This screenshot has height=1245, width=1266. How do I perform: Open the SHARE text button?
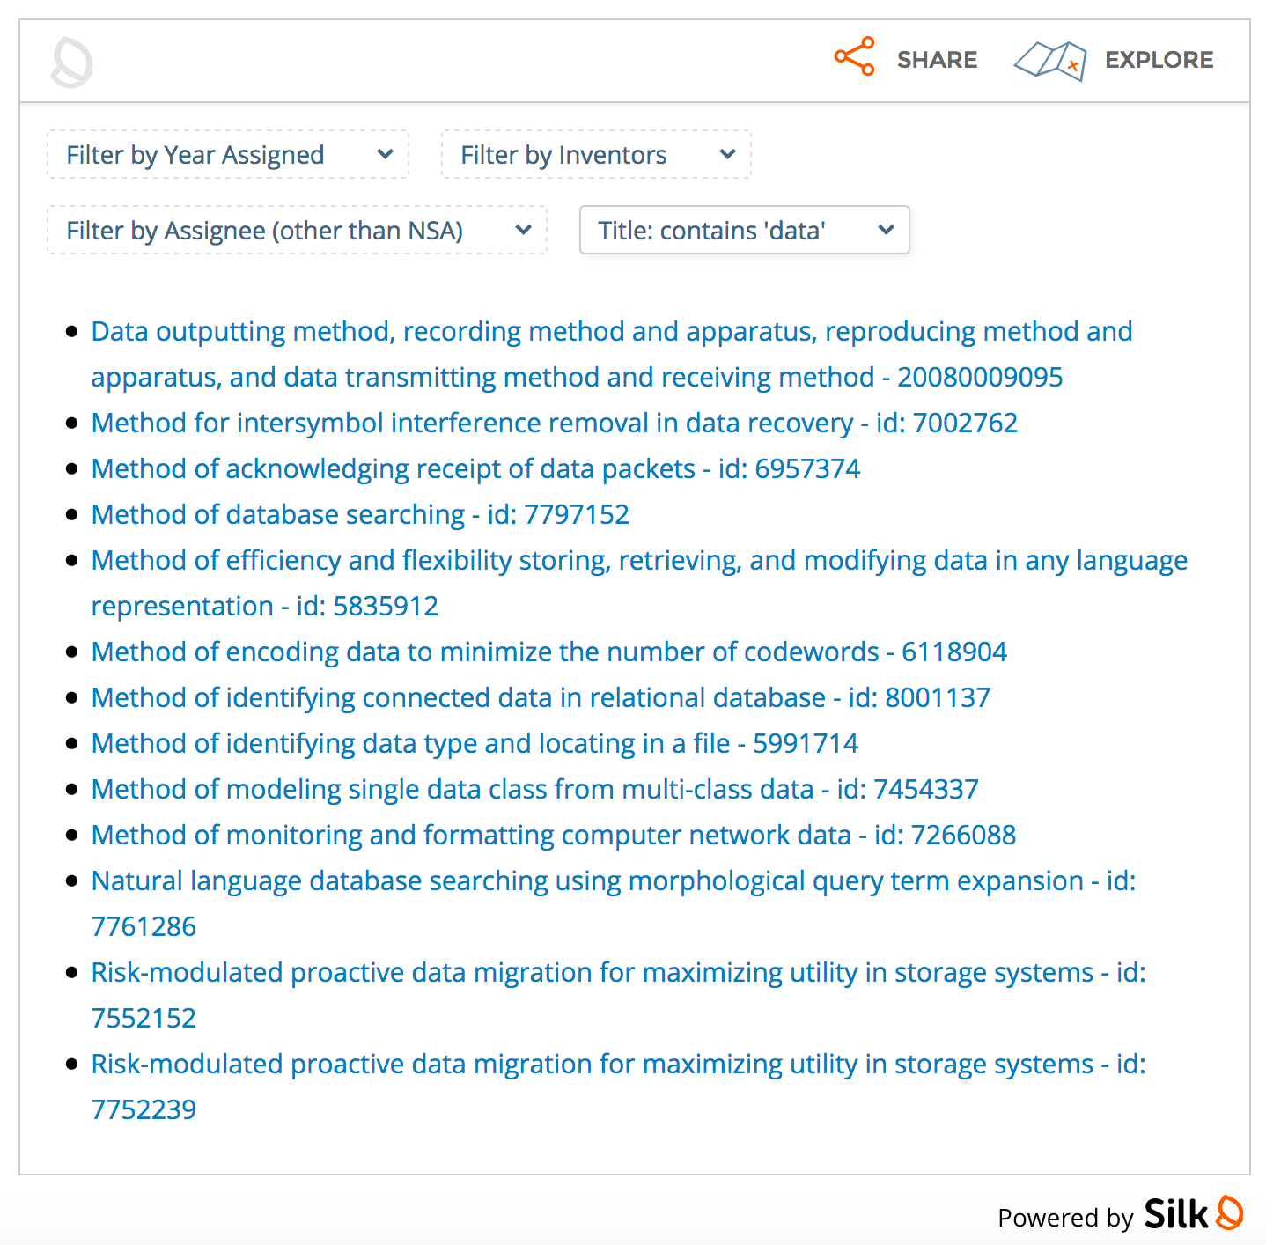point(937,60)
